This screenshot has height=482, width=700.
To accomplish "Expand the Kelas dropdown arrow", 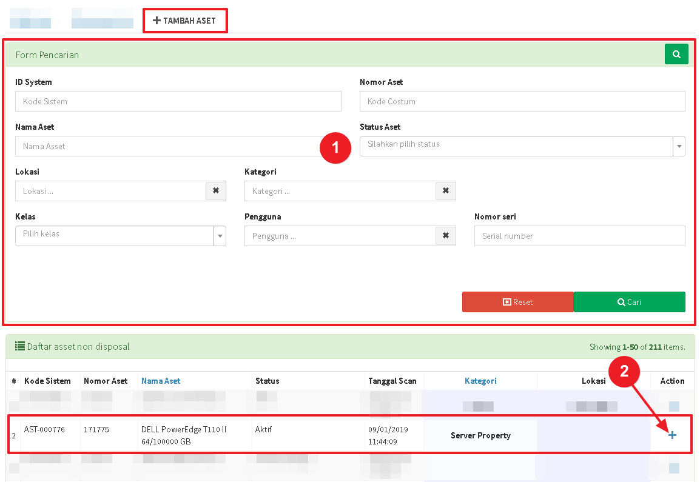I will [x=220, y=236].
